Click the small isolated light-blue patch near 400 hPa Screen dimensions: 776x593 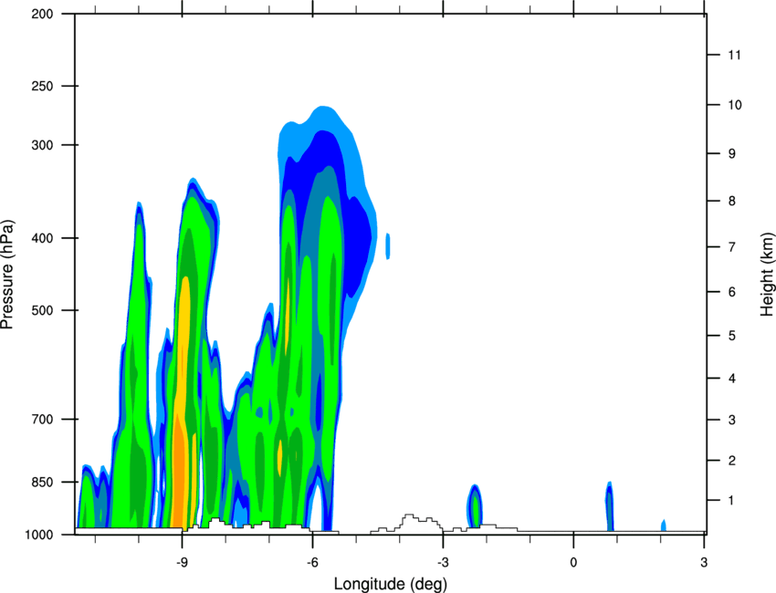(x=388, y=245)
